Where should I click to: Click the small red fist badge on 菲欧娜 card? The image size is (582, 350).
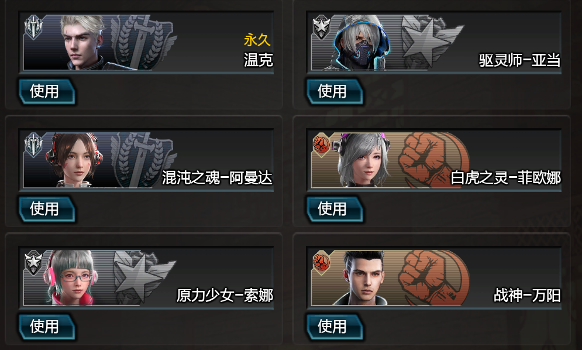coord(322,145)
